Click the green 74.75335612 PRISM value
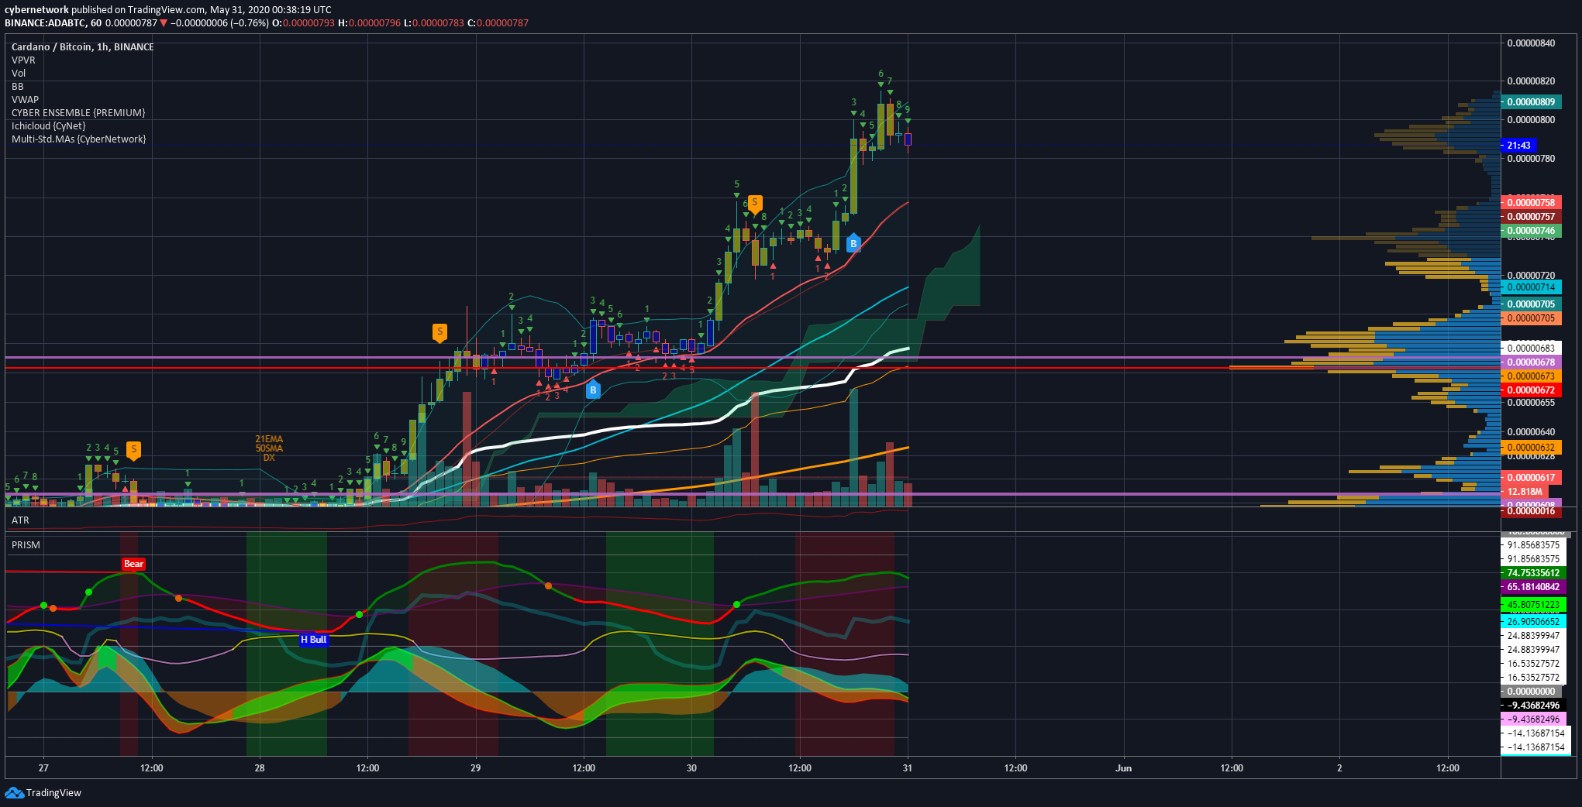 coord(1533,572)
